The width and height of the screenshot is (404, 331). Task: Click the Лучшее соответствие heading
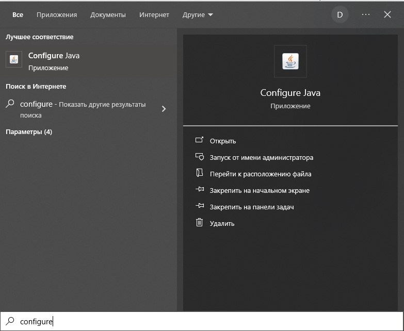click(x=39, y=37)
